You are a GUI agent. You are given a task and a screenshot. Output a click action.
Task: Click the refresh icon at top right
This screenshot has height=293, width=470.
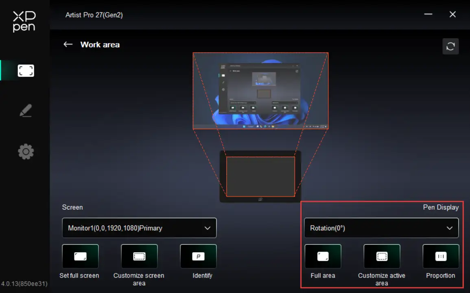(450, 46)
